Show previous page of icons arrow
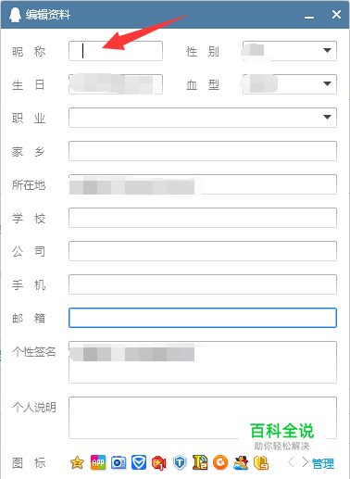350x479 pixels. point(291,462)
